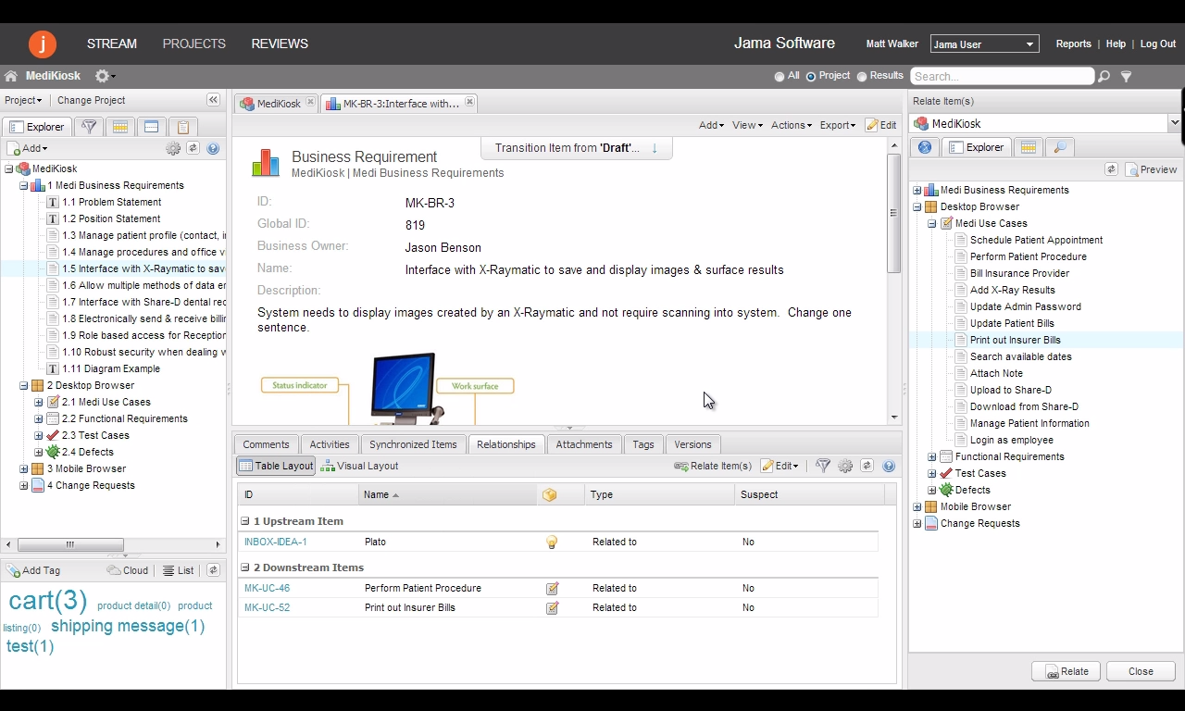The image size is (1185, 711).
Task: Click the orange Jama logo icon
Action: pos(43,44)
